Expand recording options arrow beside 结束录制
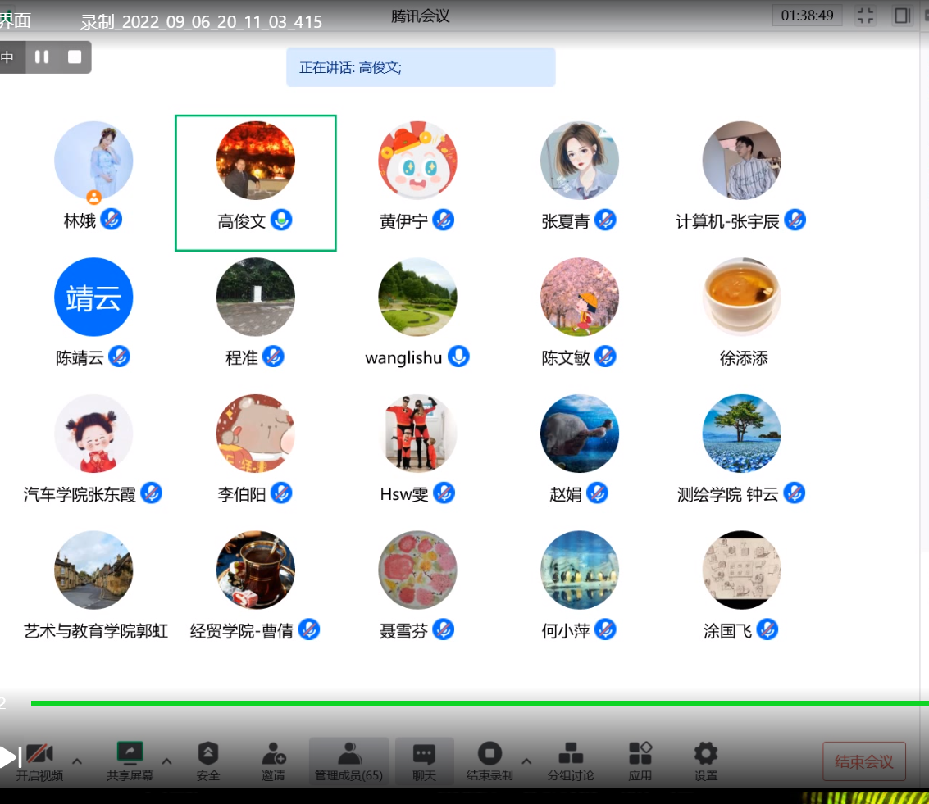This screenshot has height=804, width=929. (x=526, y=761)
